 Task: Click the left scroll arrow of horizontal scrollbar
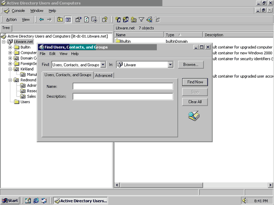(117, 185)
